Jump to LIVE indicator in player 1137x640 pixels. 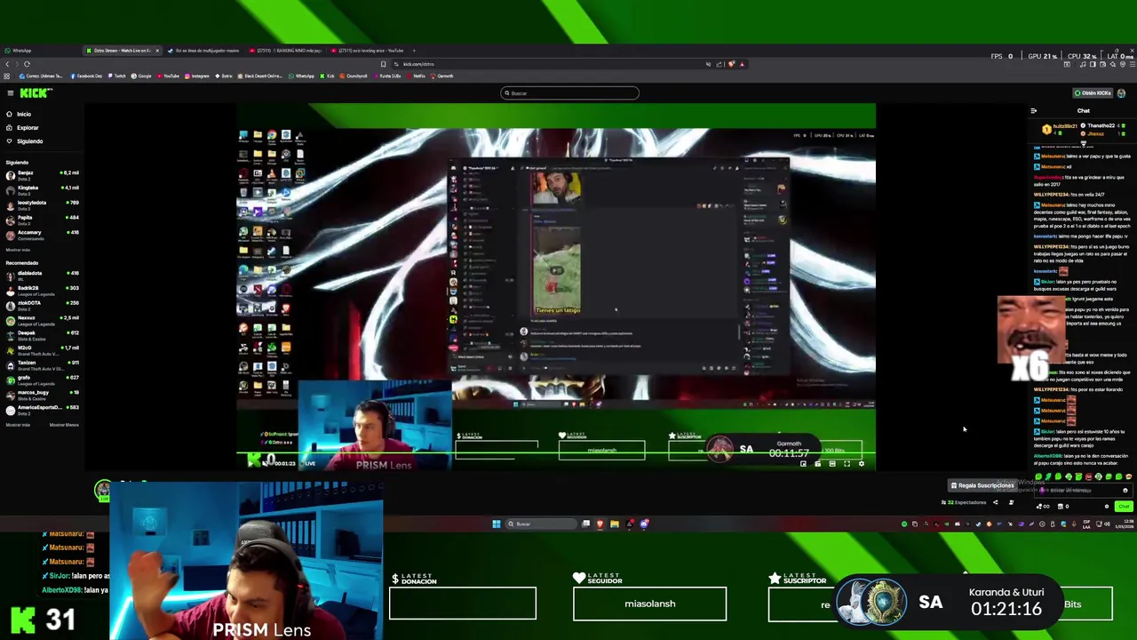[308, 463]
